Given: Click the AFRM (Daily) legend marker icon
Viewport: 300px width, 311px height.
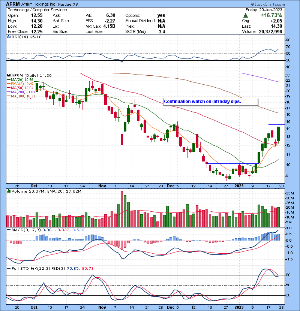Looking at the screenshot, I should pyautogui.click(x=8, y=75).
